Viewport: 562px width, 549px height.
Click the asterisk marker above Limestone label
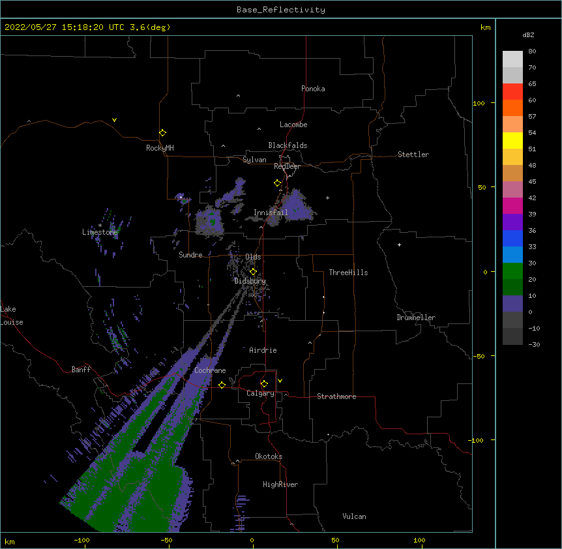(x=100, y=226)
